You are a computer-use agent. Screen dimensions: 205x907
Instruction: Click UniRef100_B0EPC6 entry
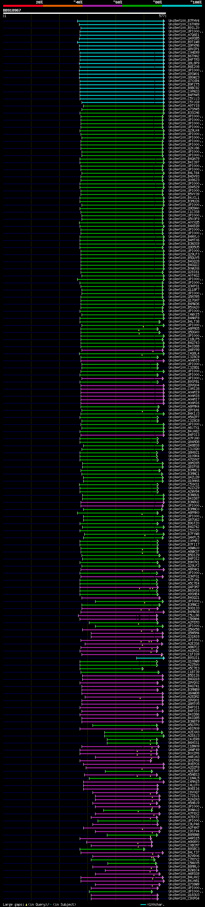[184, 764]
